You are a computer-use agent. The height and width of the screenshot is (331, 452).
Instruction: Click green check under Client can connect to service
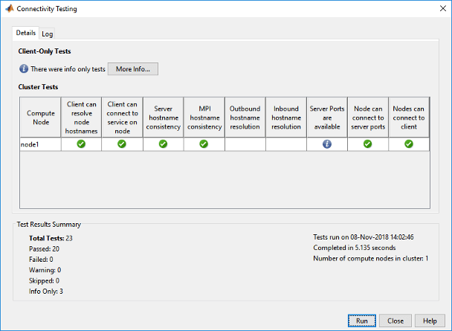pyautogui.click(x=122, y=144)
